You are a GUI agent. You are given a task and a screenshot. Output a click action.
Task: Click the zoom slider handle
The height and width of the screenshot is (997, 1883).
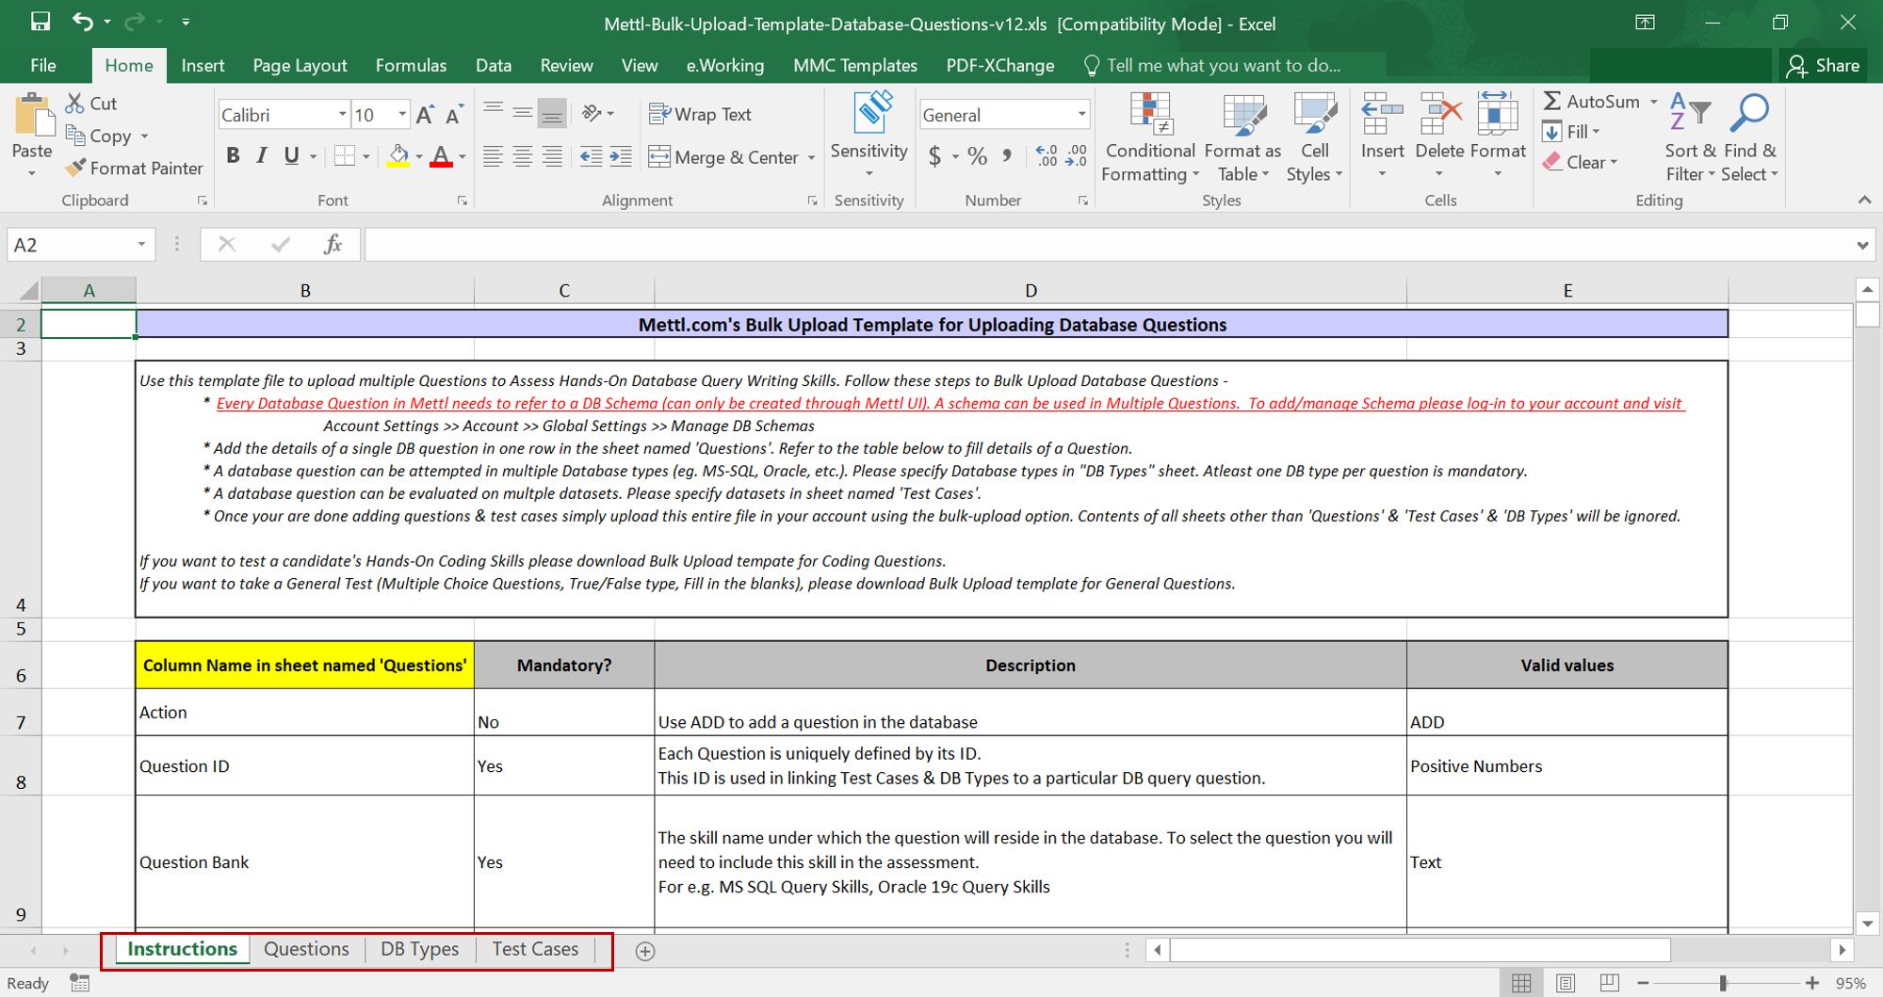1723,983
